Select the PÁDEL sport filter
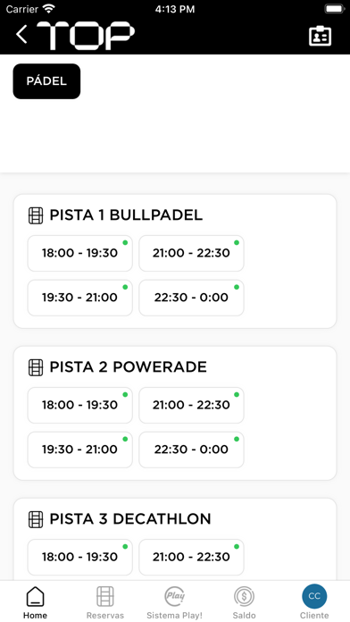 46,81
